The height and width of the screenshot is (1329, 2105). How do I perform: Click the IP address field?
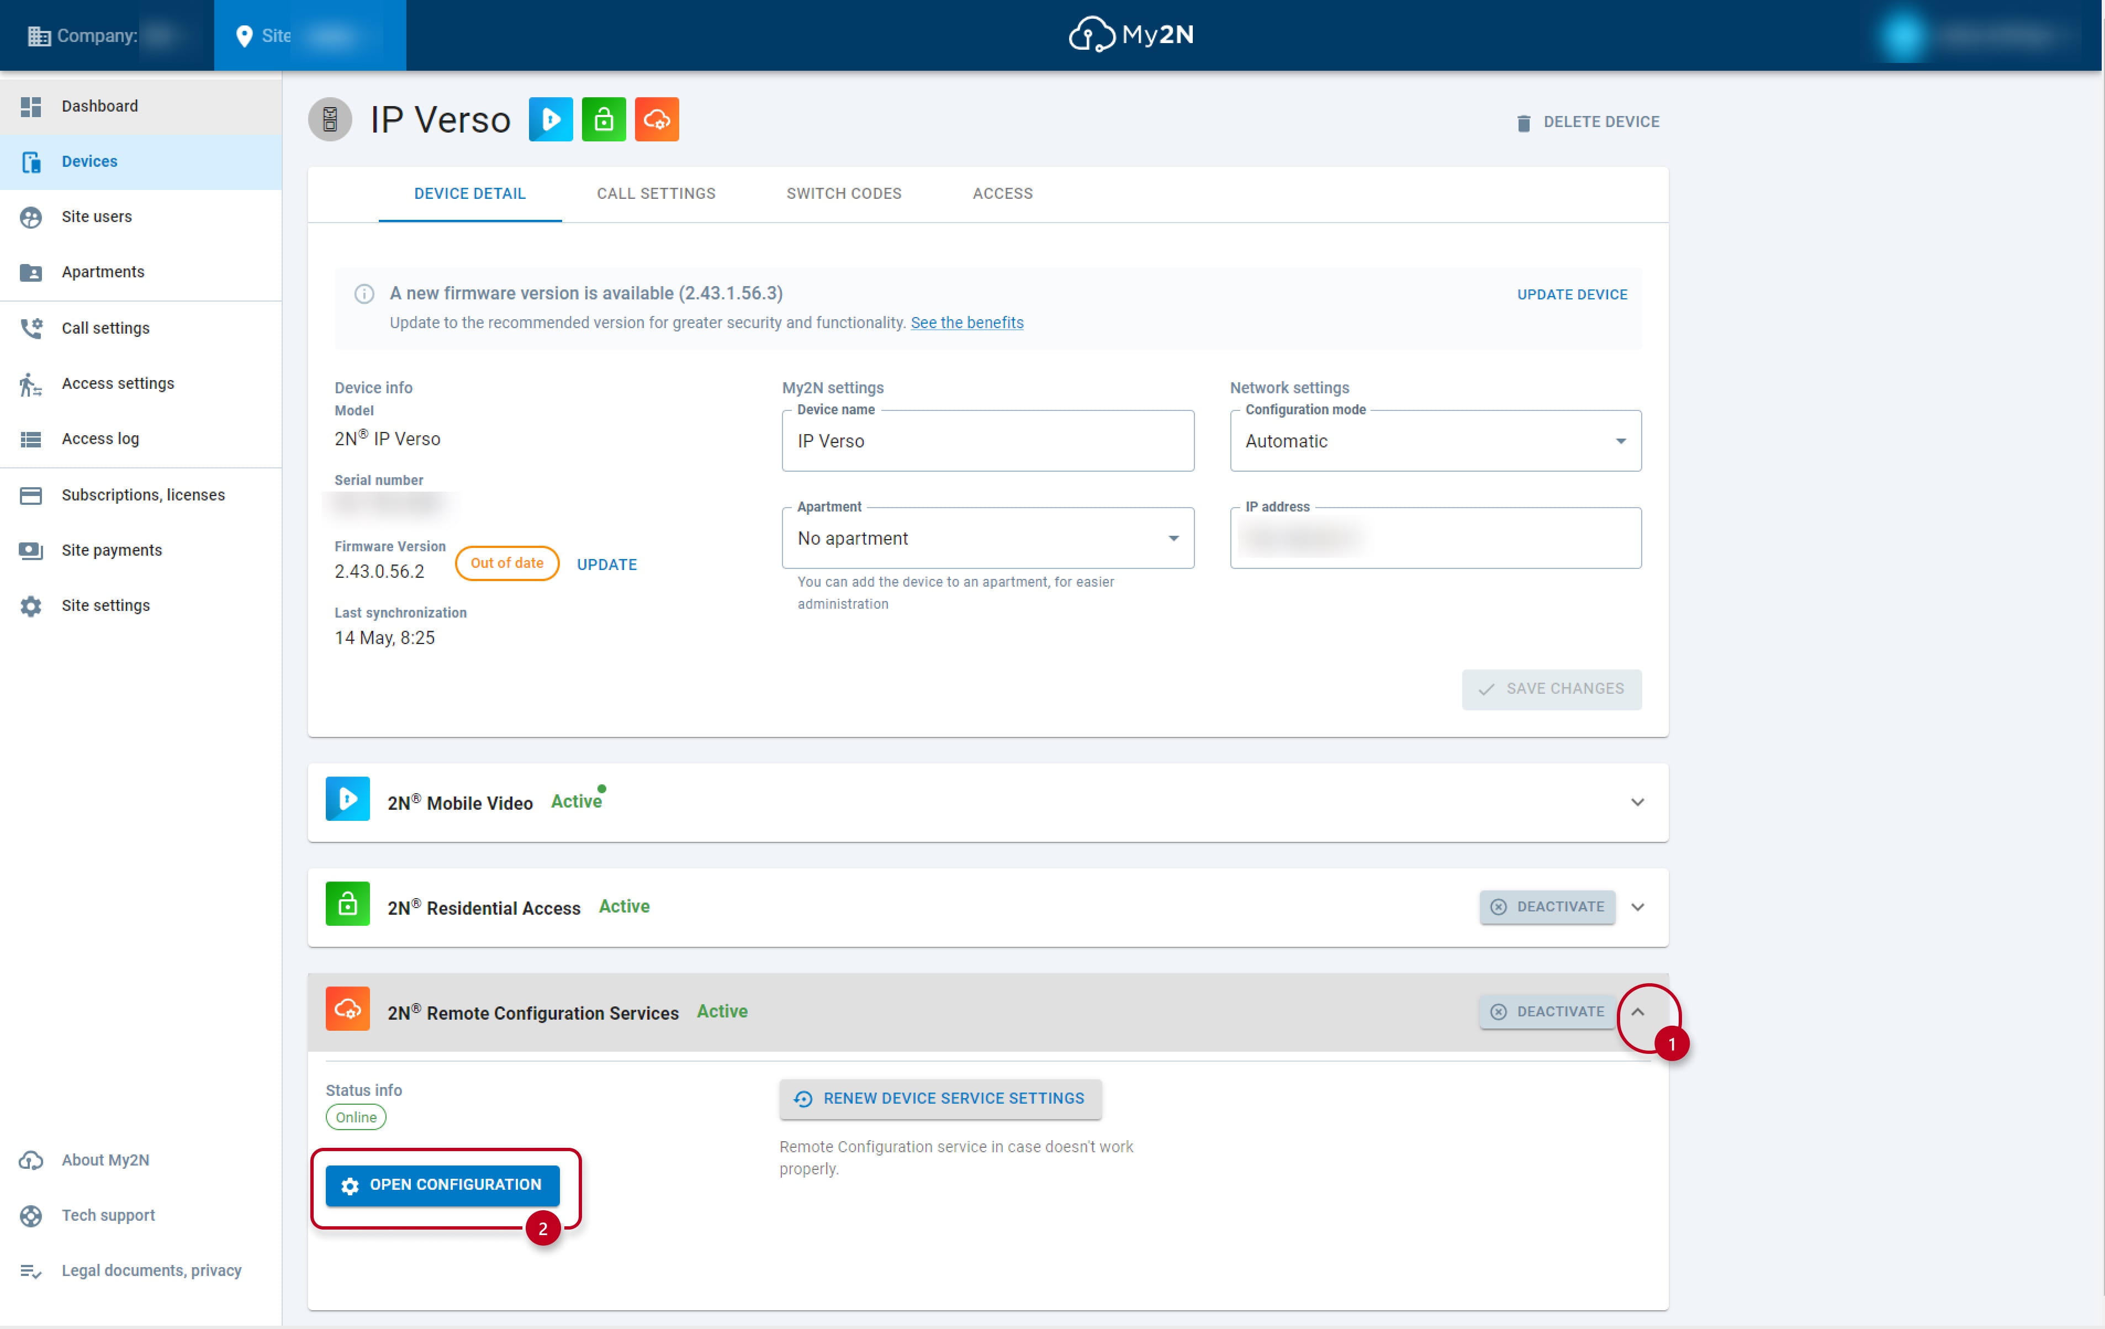(x=1435, y=539)
